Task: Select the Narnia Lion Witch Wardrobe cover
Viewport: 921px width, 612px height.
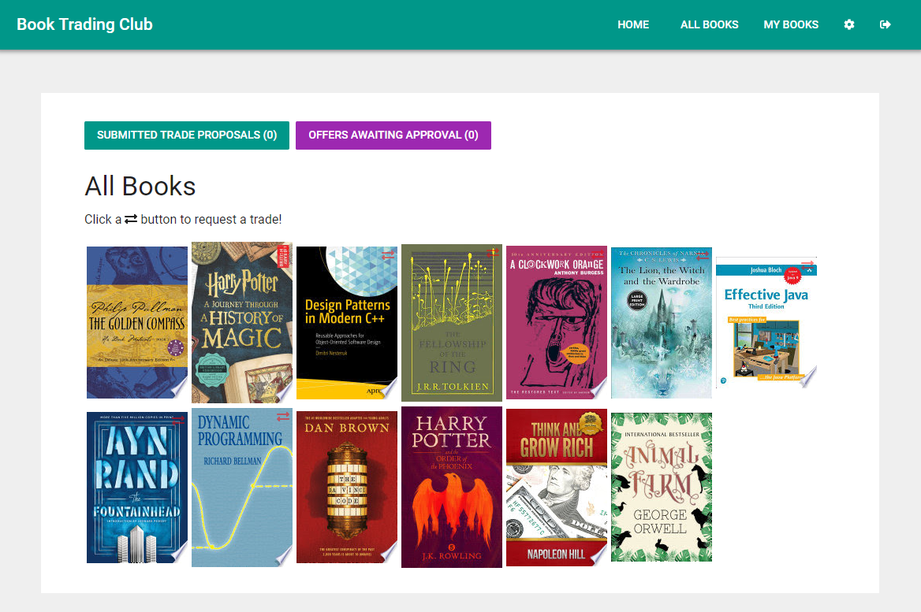Action: 662,323
